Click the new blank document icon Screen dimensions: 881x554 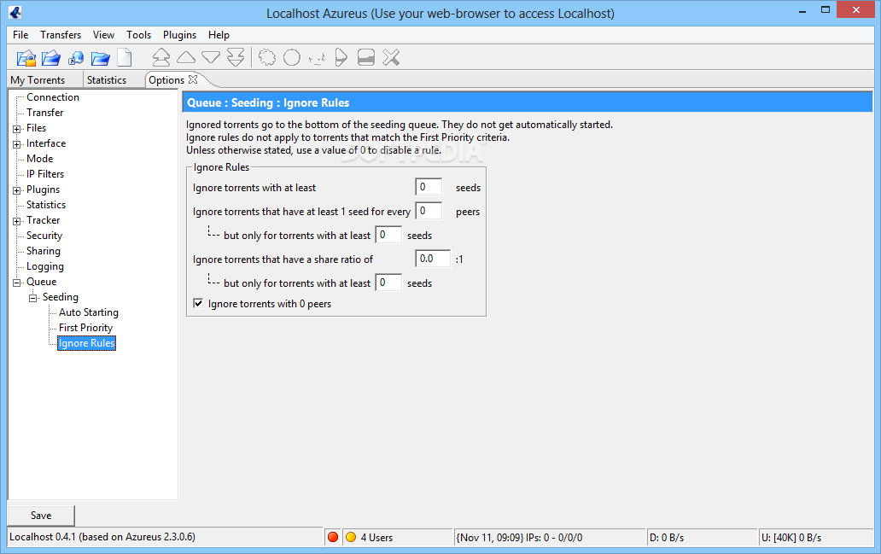125,58
